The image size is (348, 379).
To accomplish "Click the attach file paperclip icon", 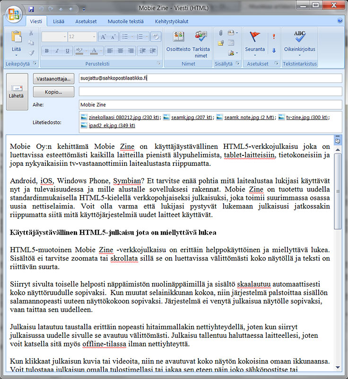I will pos(220,33).
